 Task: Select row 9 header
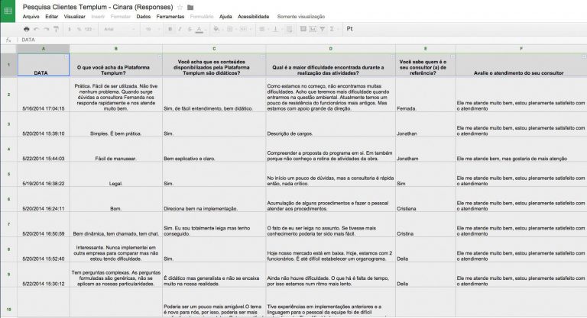(8, 275)
